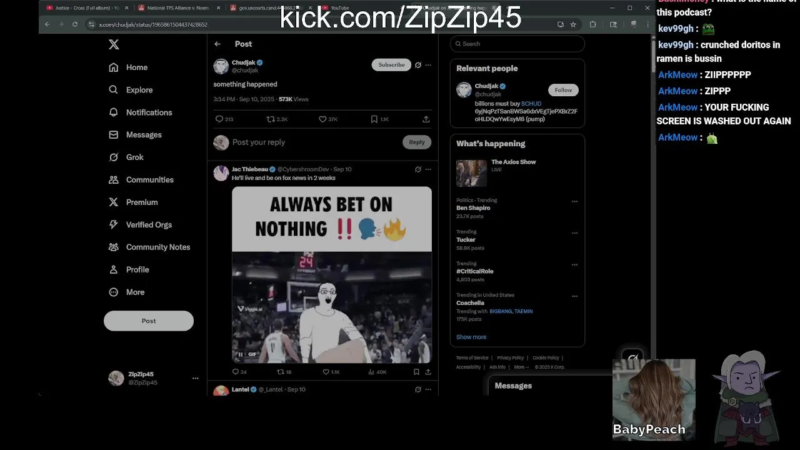Viewport: 800px width, 450px height.
Task: Click the X Search box
Action: coord(517,44)
